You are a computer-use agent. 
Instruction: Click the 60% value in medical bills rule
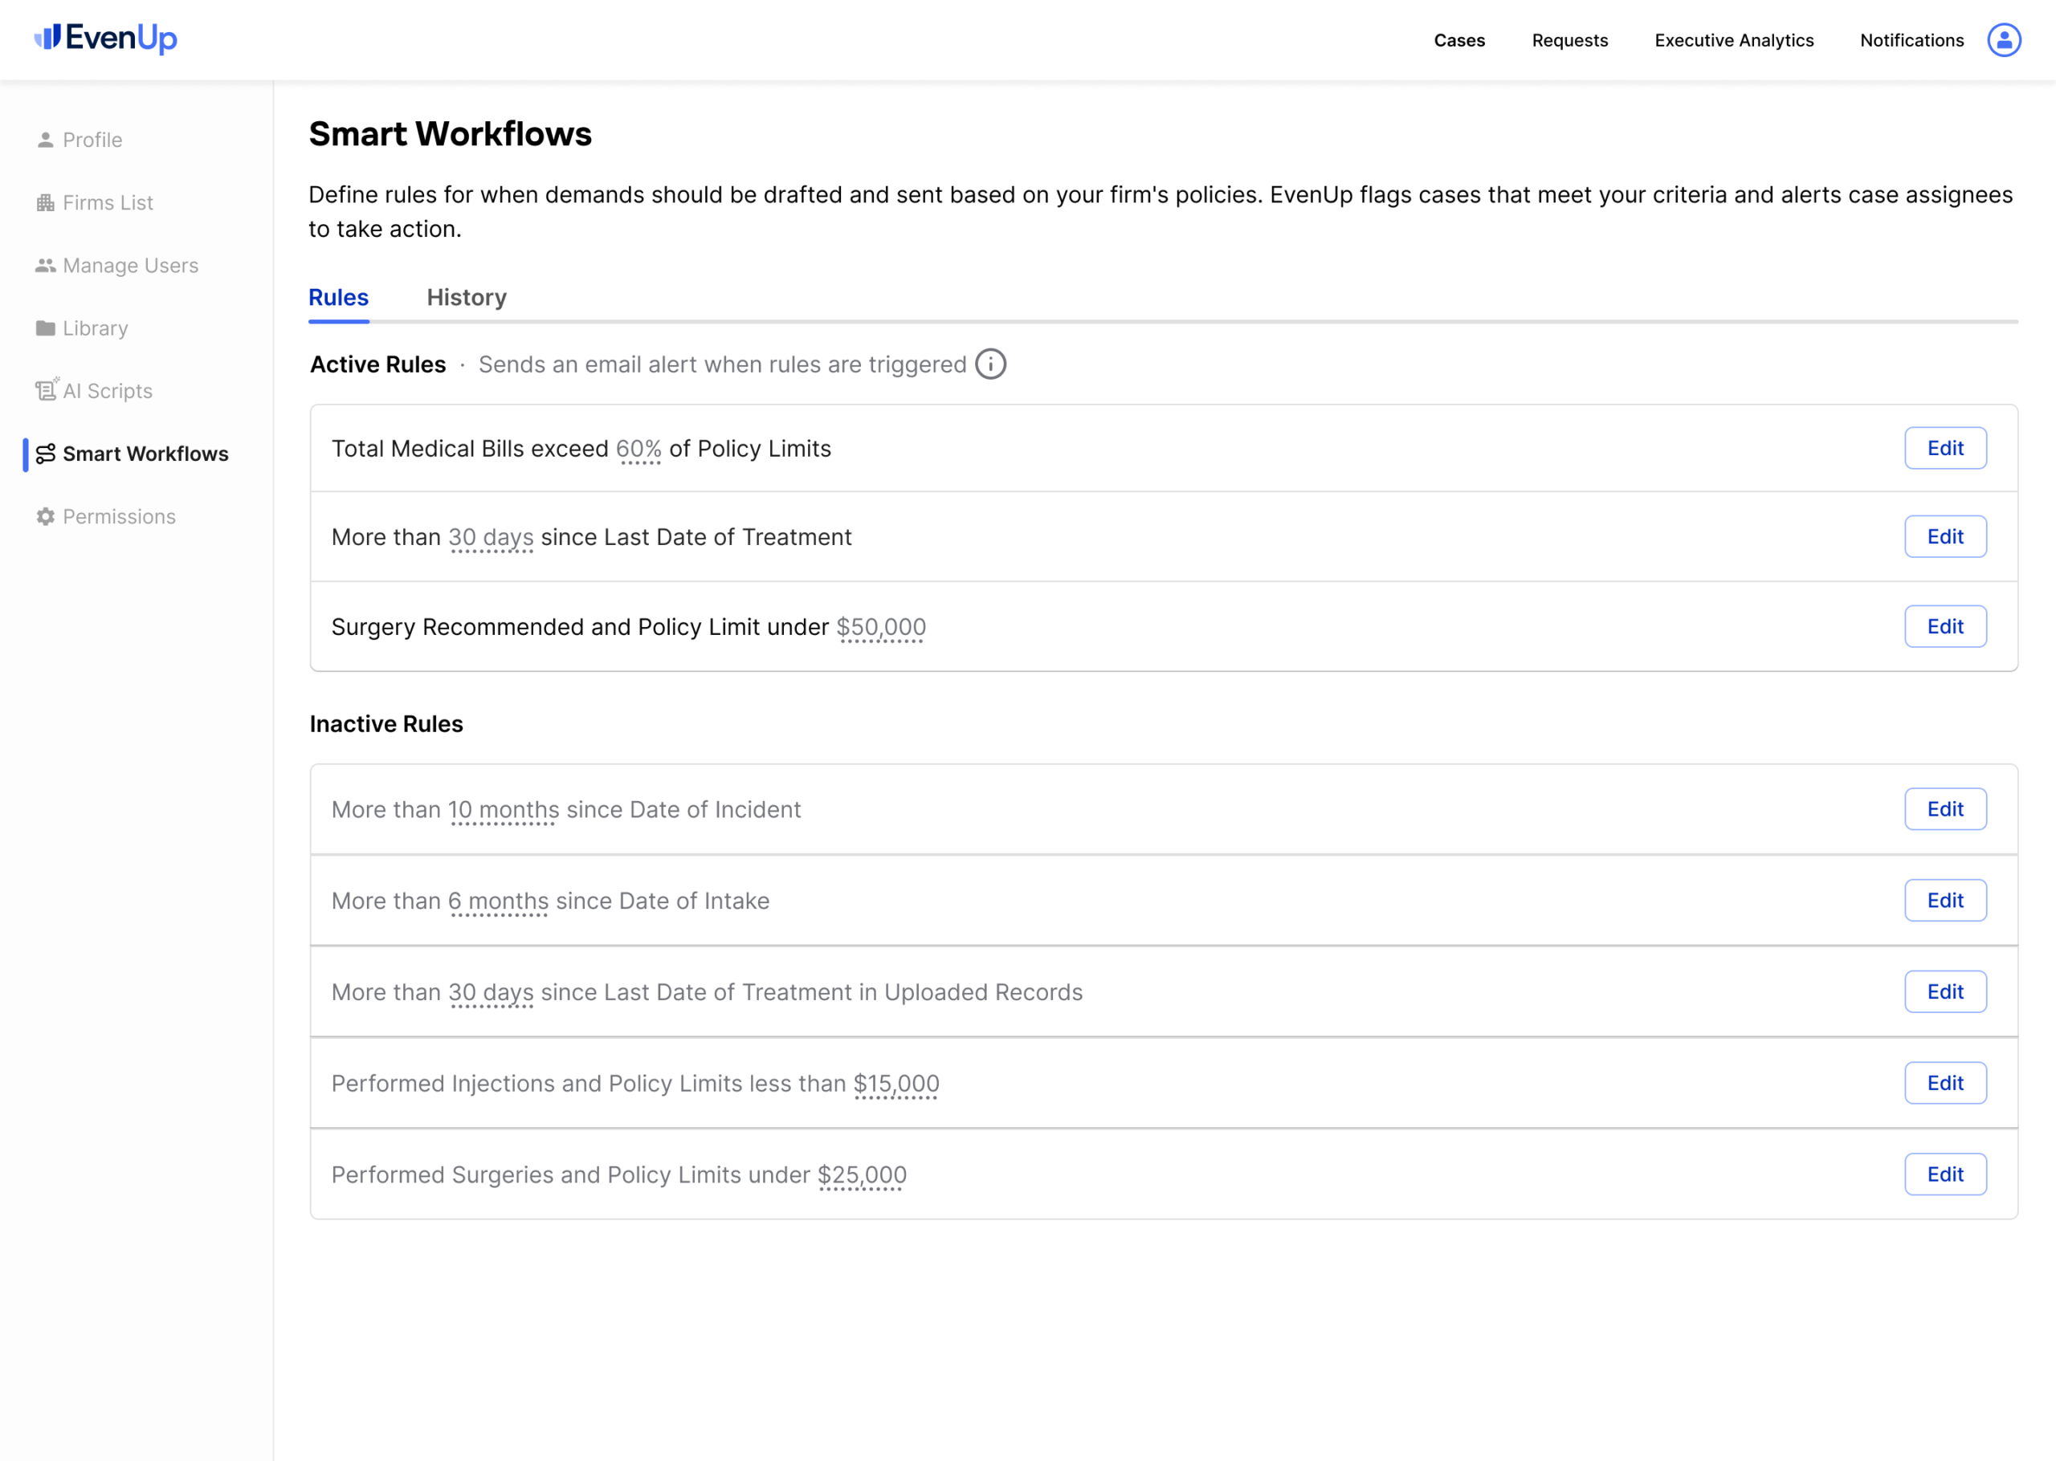(x=638, y=449)
